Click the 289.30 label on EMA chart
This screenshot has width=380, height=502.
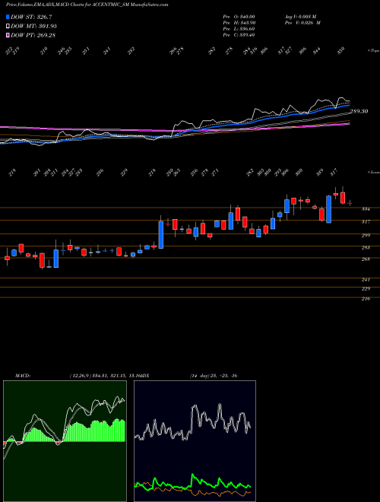359,111
